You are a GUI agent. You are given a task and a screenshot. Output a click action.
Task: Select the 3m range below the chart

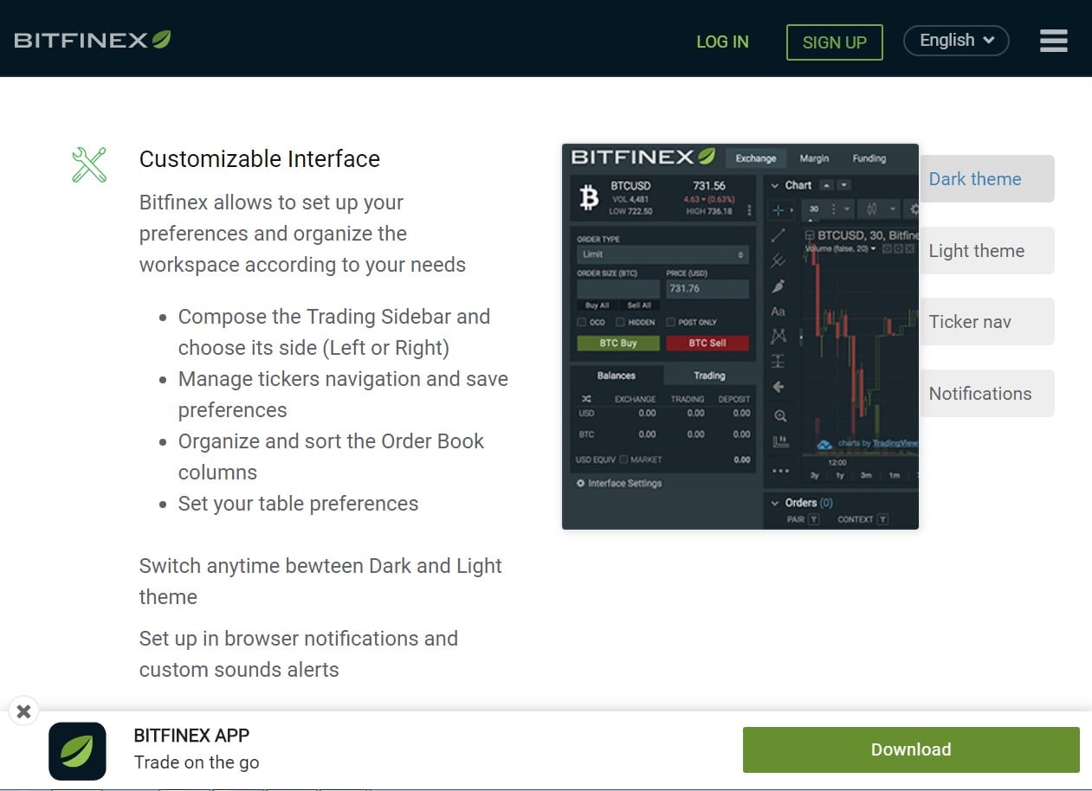(x=866, y=475)
